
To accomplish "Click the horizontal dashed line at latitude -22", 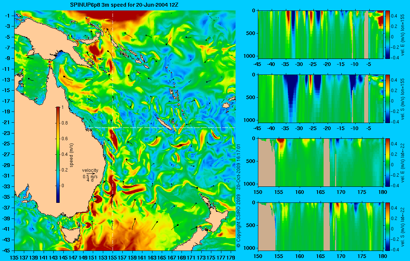I will 161,128.
